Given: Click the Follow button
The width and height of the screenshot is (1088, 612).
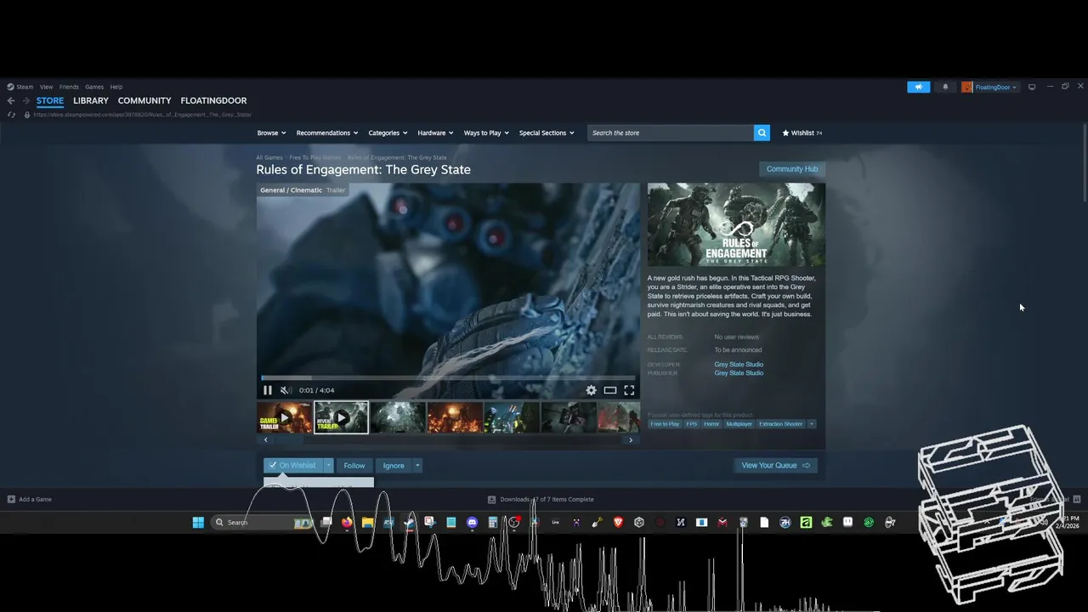Looking at the screenshot, I should click(354, 465).
